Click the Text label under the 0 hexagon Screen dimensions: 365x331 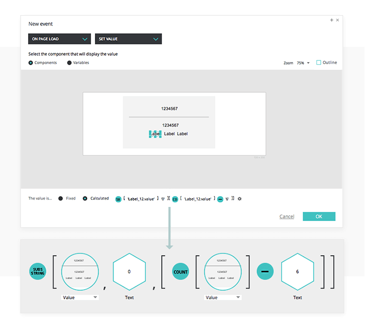pos(129,298)
